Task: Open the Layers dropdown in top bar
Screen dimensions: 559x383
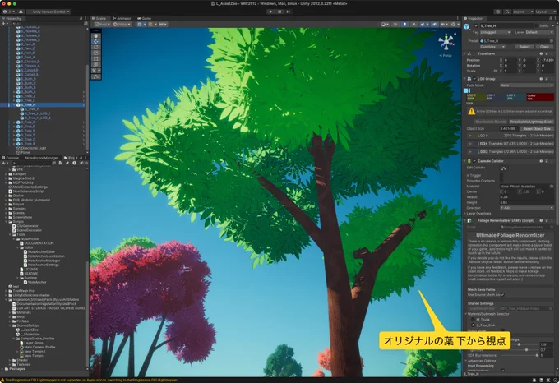Action: click(x=523, y=12)
